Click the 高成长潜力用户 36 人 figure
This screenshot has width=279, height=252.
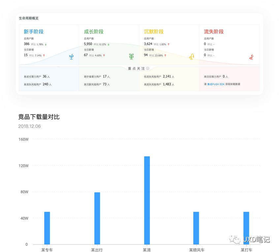[46, 76]
